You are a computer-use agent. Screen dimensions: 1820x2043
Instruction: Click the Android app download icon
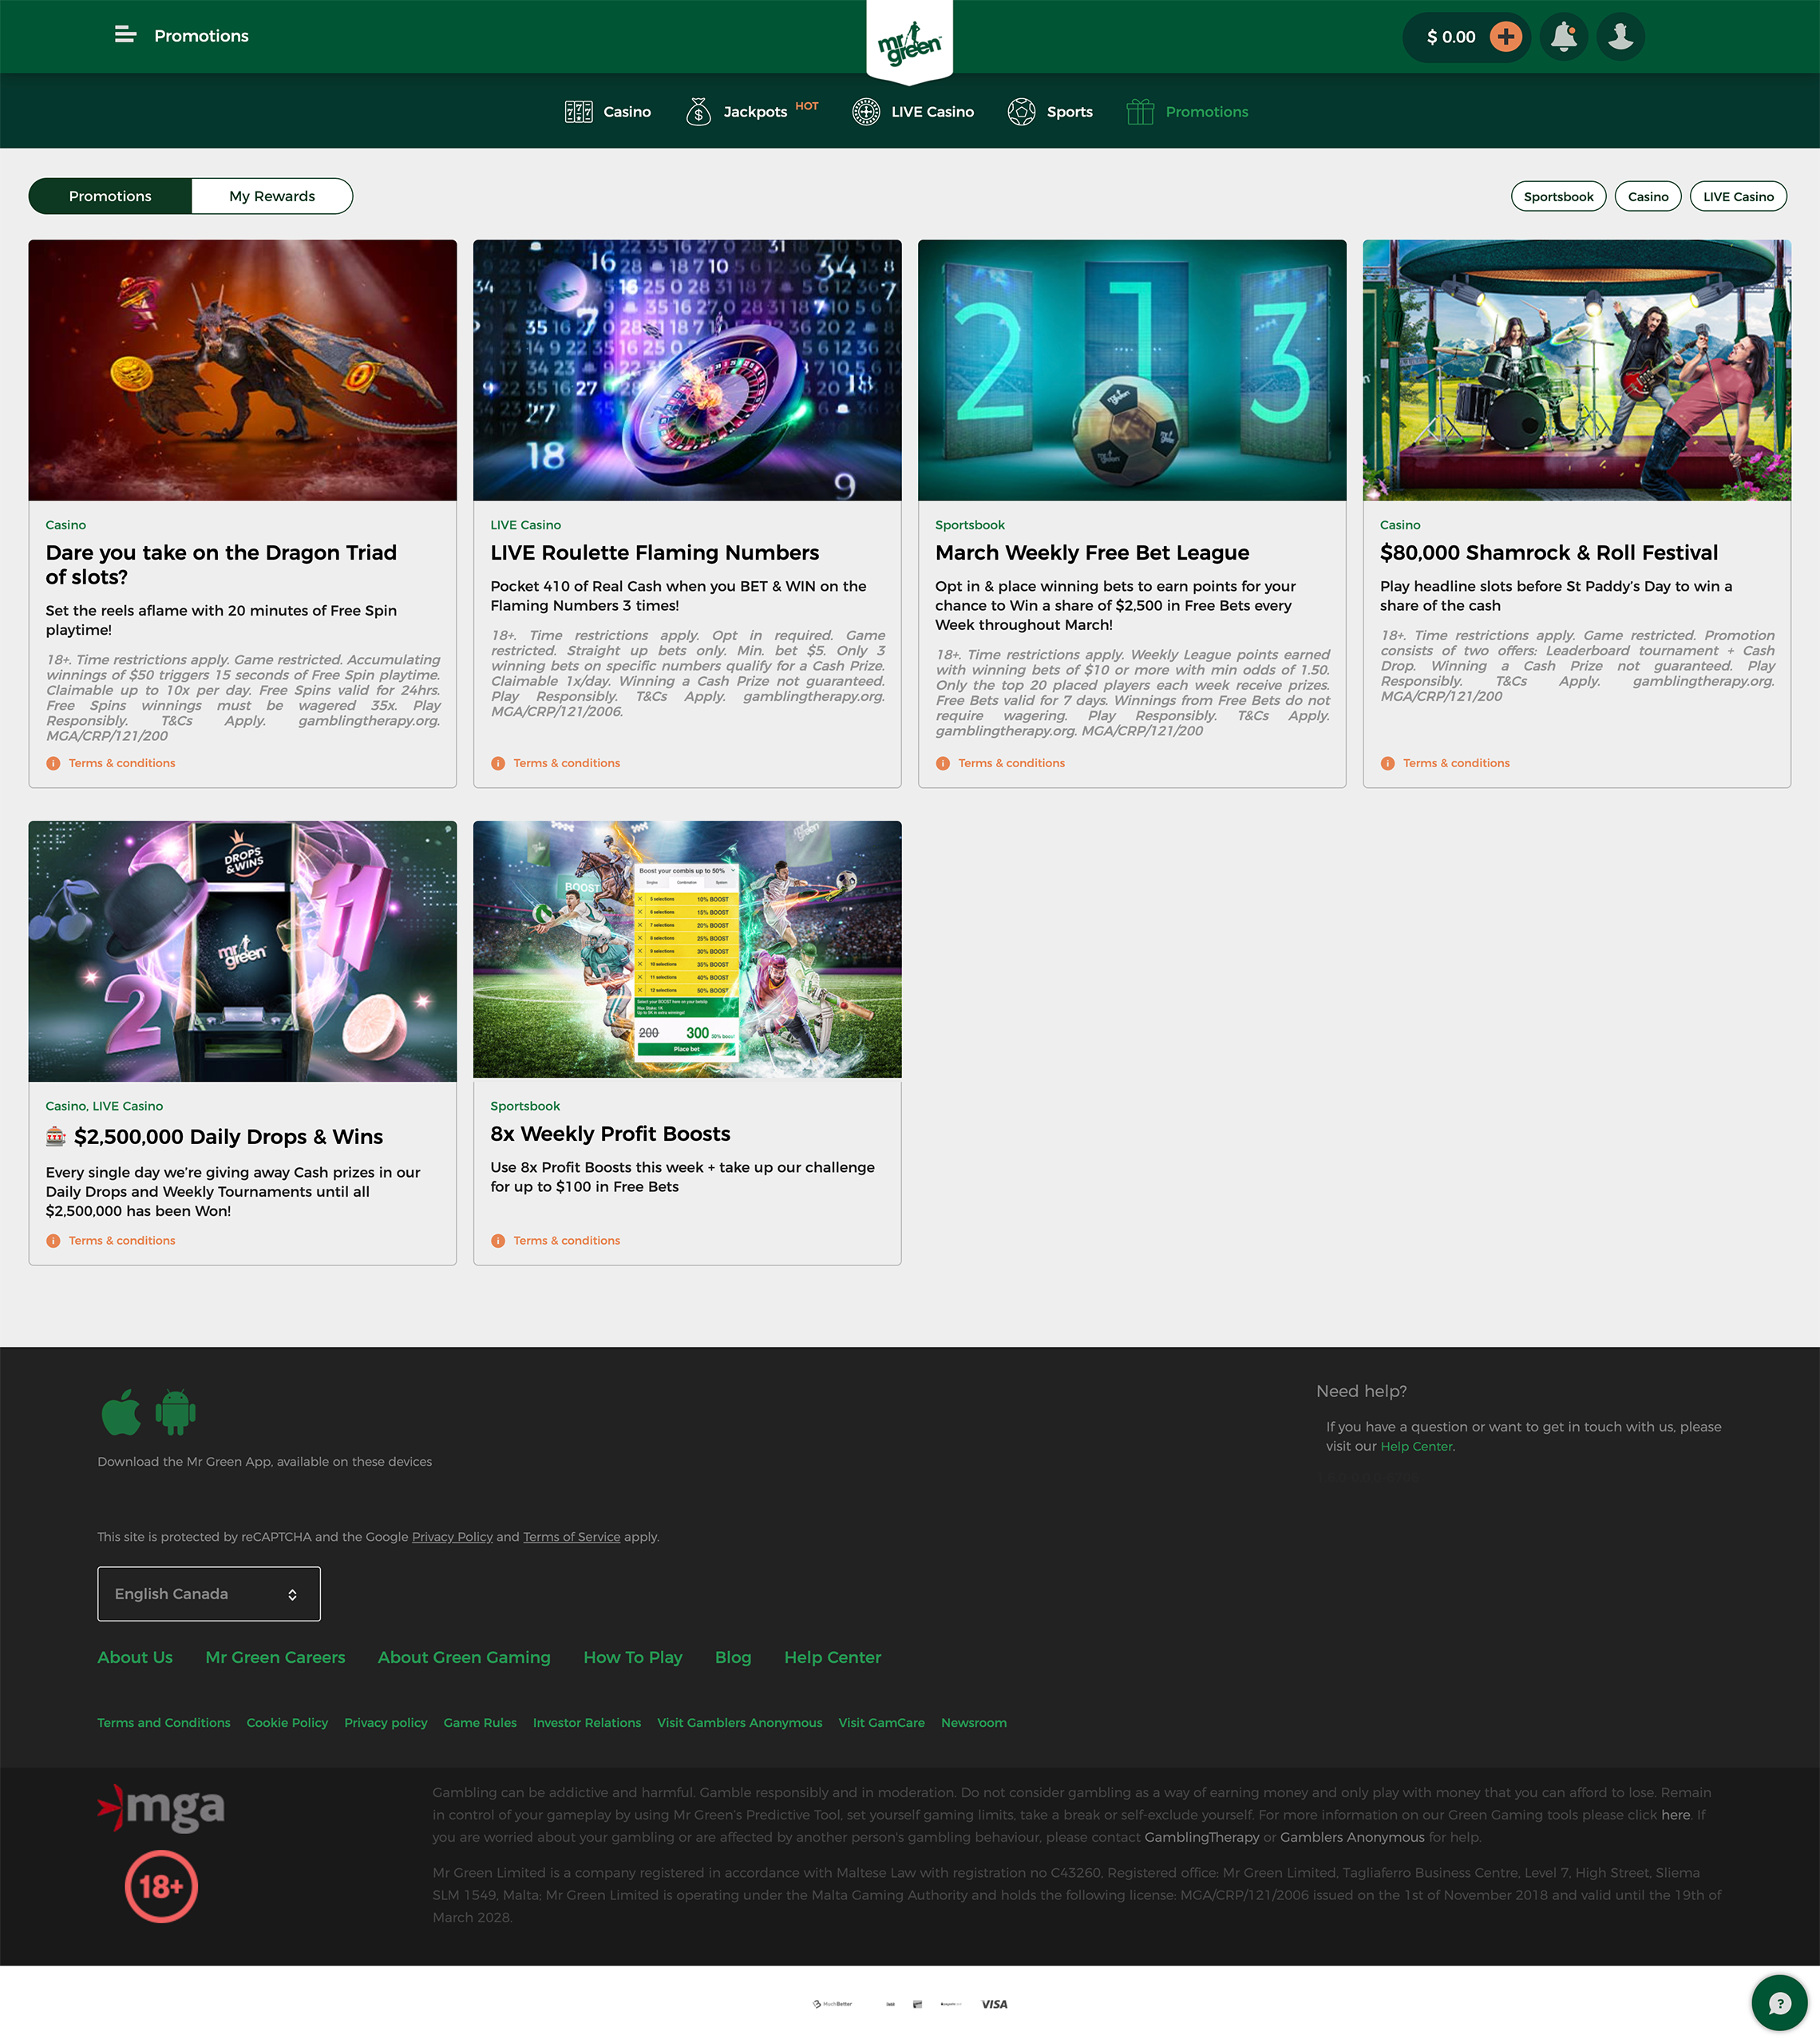pos(175,1411)
